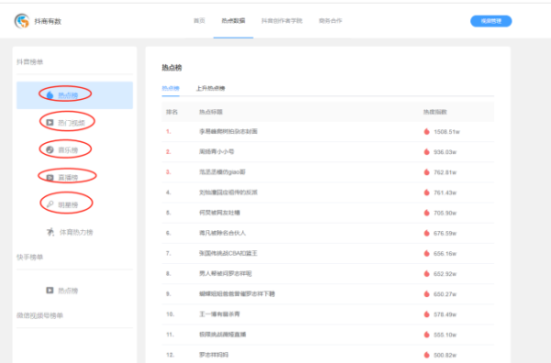The height and width of the screenshot is (363, 551).
Task: Click the 抖音榜单 section heading
Action: pos(30,62)
